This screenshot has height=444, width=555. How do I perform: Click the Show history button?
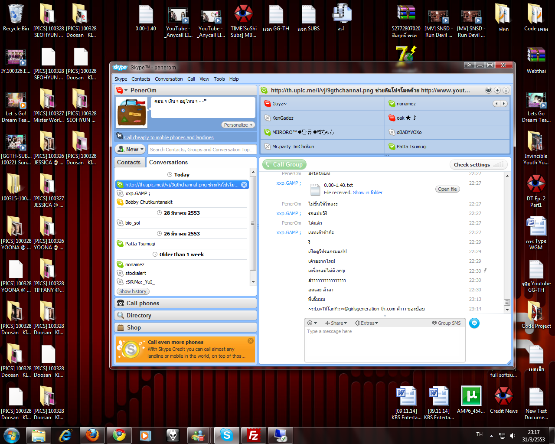pyautogui.click(x=133, y=291)
